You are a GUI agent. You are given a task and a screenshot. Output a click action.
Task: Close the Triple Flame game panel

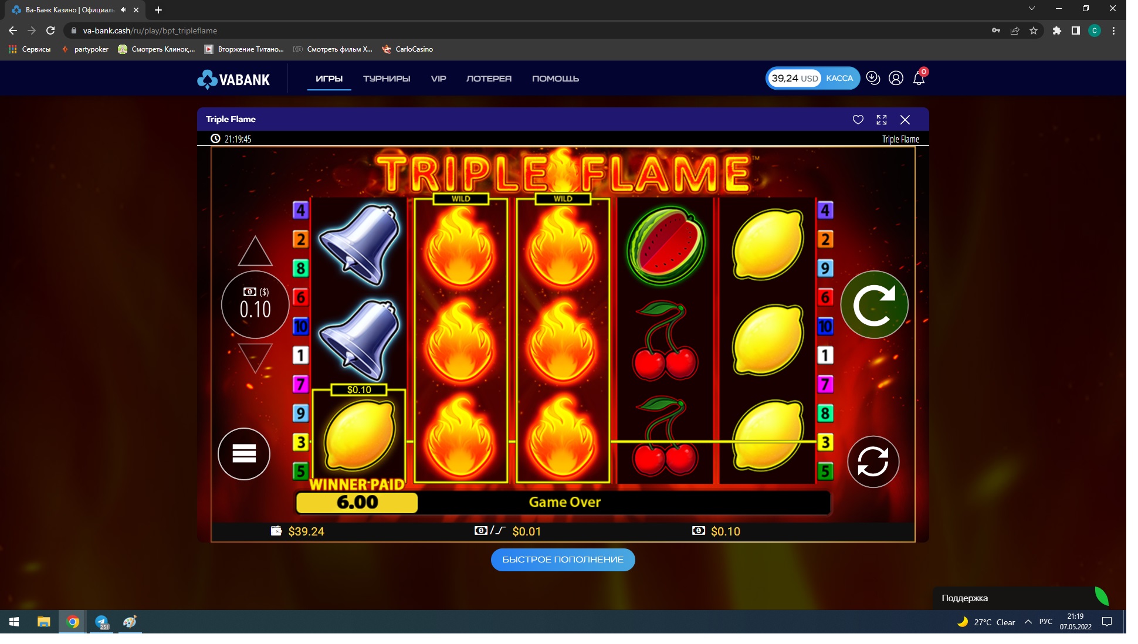(905, 120)
